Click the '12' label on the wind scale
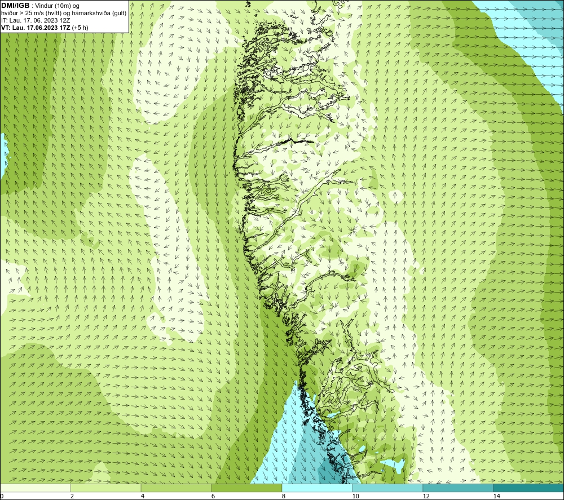 coord(426,496)
